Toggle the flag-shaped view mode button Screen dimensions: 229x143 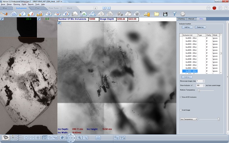click(50, 138)
